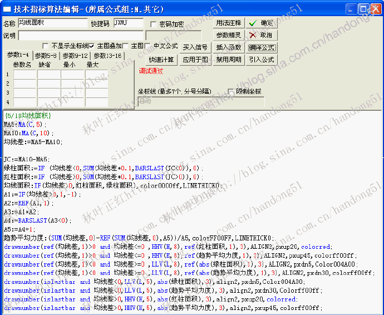The width and height of the screenshot is (384, 315).
Task: Click the 均线面积:IF code line
Action: click(x=113, y=186)
